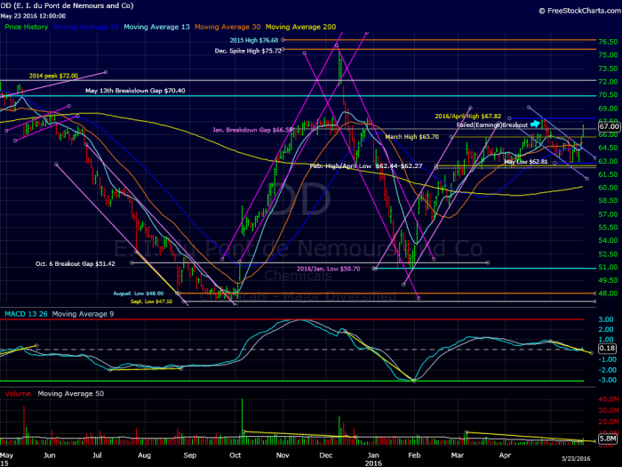Click the Failed (Earnings) Breakout label
Image resolution: width=622 pixels, height=467 pixels.
(x=492, y=125)
